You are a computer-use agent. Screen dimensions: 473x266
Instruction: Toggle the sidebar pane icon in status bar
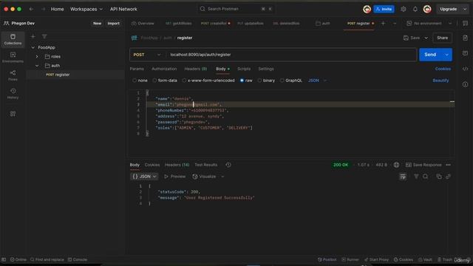(4, 259)
